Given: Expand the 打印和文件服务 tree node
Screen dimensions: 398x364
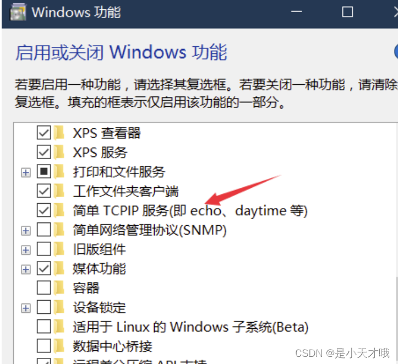Looking at the screenshot, I should point(26,172).
